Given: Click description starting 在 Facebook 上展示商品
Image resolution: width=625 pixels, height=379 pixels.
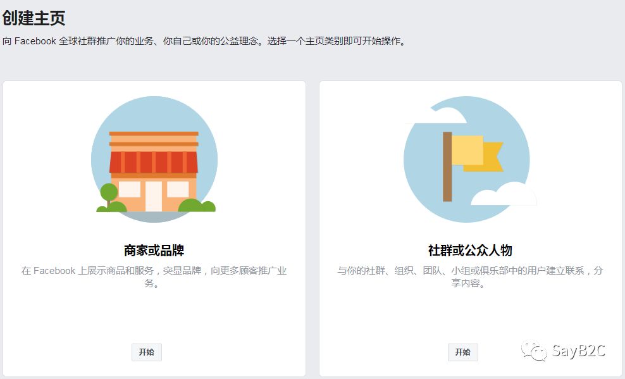Looking at the screenshot, I should [x=154, y=277].
